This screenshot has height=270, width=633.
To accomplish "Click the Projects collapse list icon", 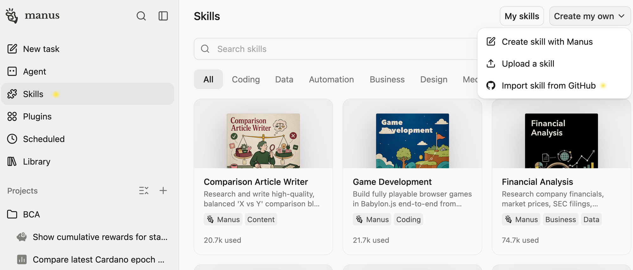I will coord(144,190).
